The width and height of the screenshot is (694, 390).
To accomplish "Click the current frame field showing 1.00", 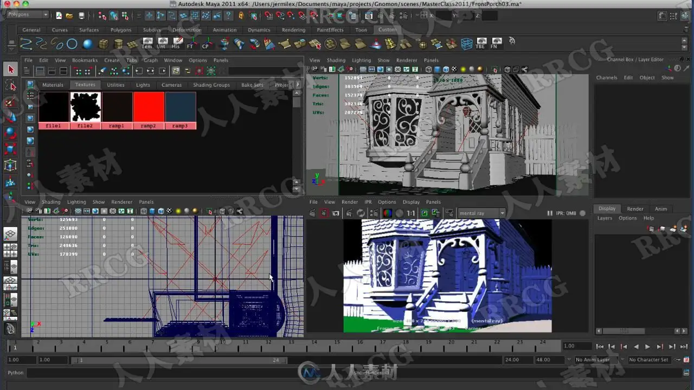I will (x=576, y=346).
